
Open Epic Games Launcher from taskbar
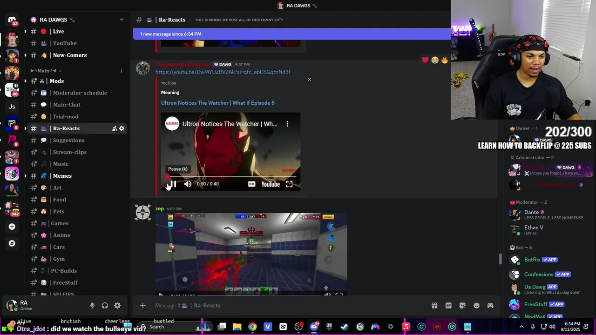tap(329, 327)
